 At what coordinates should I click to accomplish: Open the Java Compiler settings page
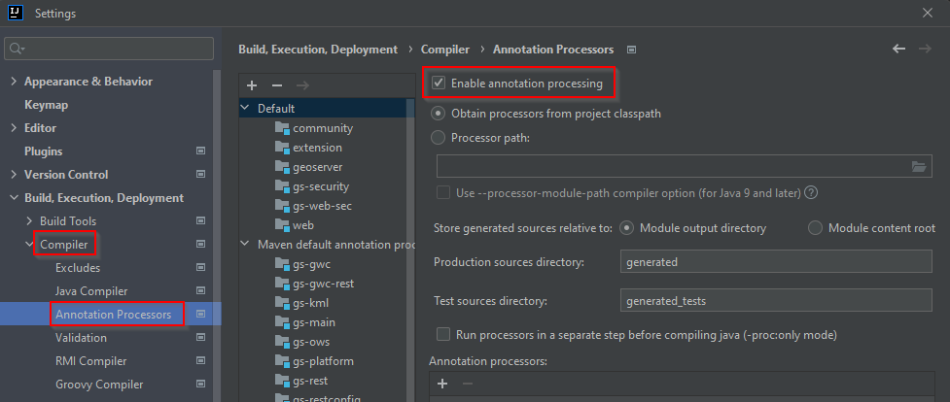[x=91, y=291]
